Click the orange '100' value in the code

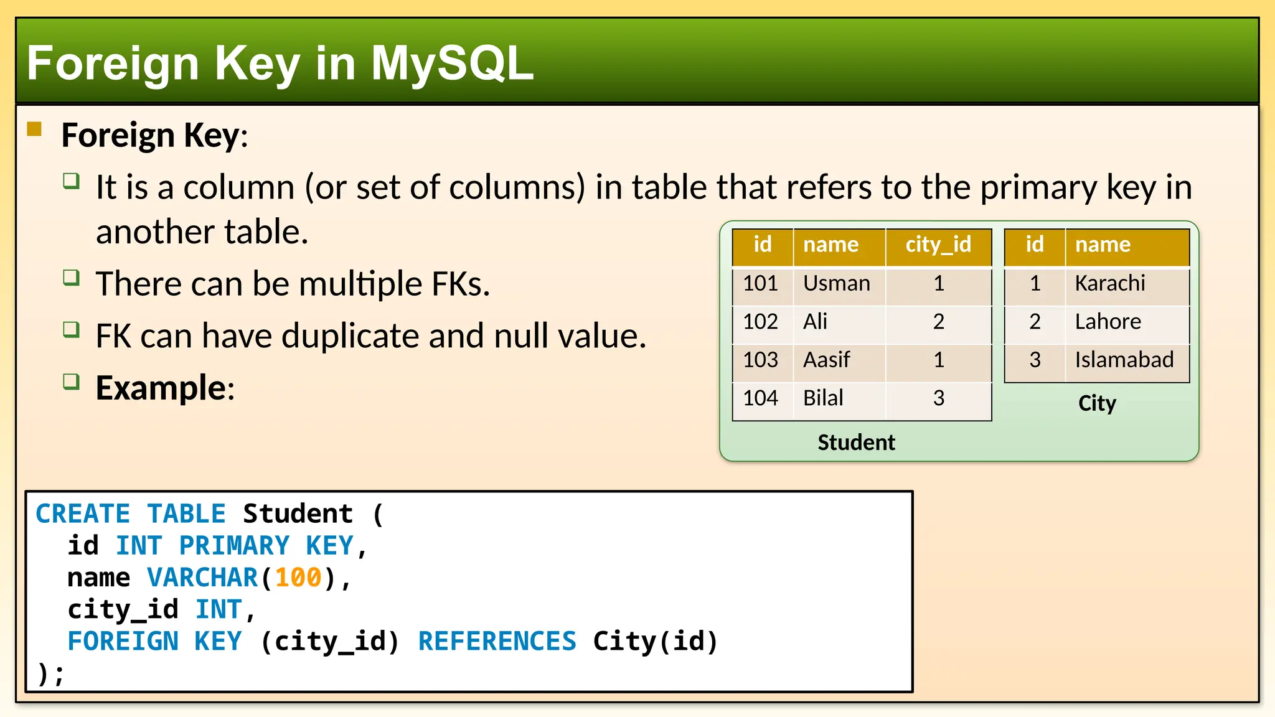298,578
